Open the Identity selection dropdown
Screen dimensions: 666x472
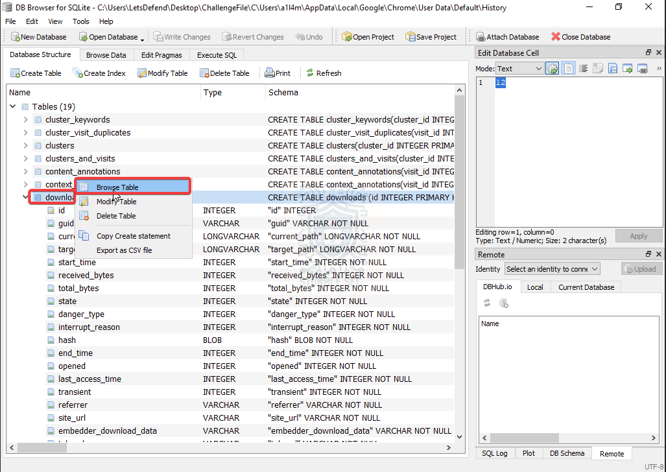click(x=552, y=269)
